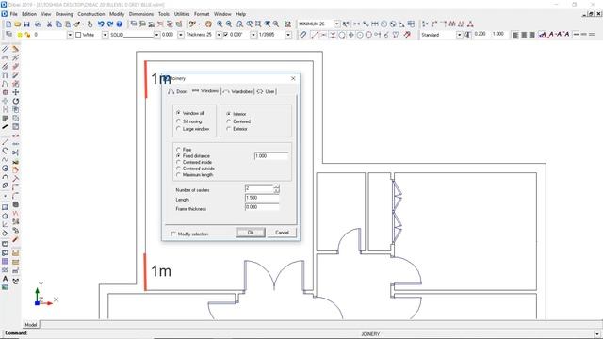603x339 pixels.
Task: Click the White color swatch box
Action: [78, 35]
